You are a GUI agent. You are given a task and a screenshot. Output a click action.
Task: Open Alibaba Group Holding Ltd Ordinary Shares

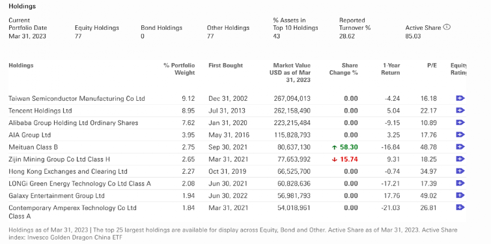[x=74, y=123]
